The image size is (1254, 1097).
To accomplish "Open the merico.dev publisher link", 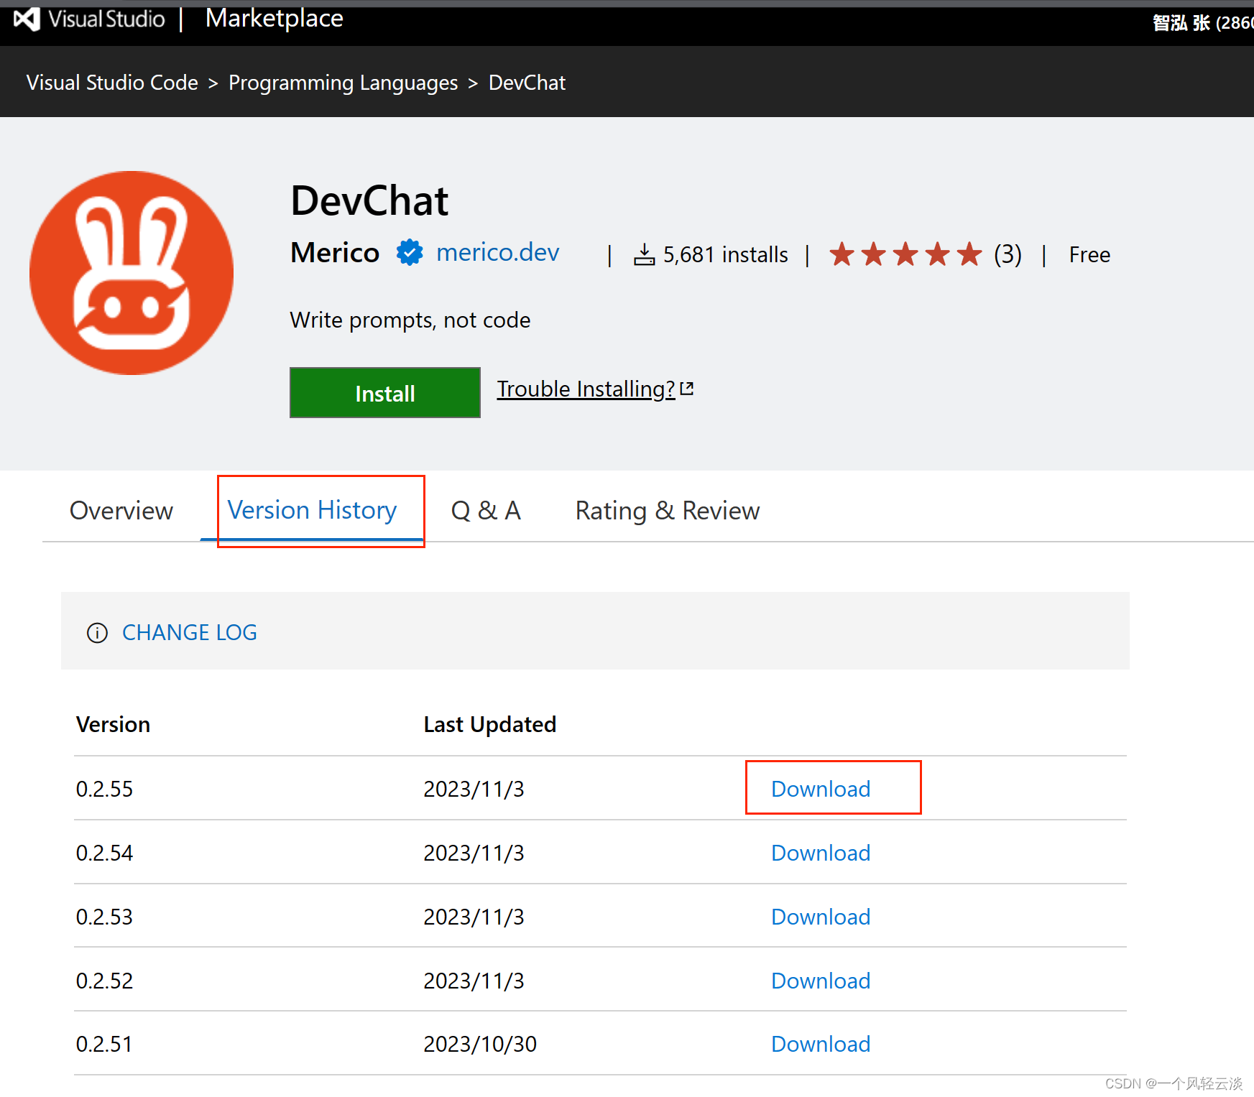I will [x=497, y=252].
